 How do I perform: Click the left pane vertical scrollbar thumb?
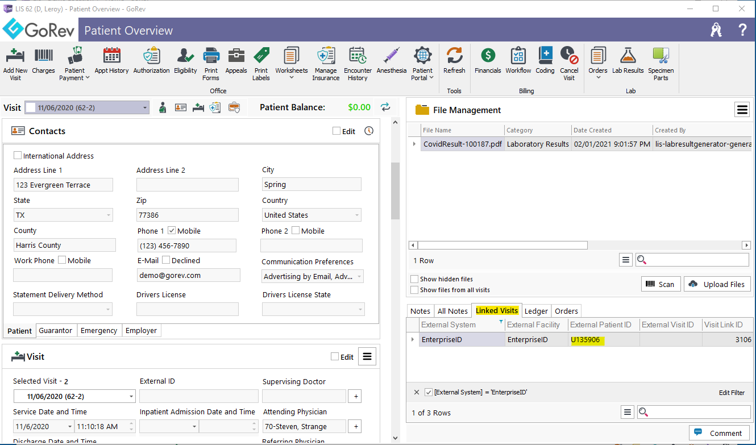(395, 191)
